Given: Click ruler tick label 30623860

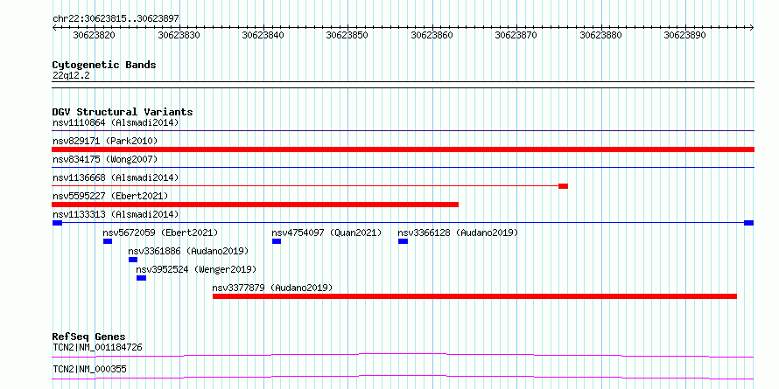Looking at the screenshot, I should 432,35.
